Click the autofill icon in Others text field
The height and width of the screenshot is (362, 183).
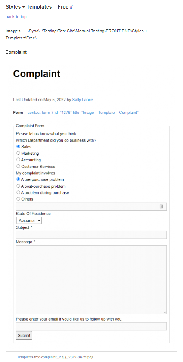(x=161, y=207)
